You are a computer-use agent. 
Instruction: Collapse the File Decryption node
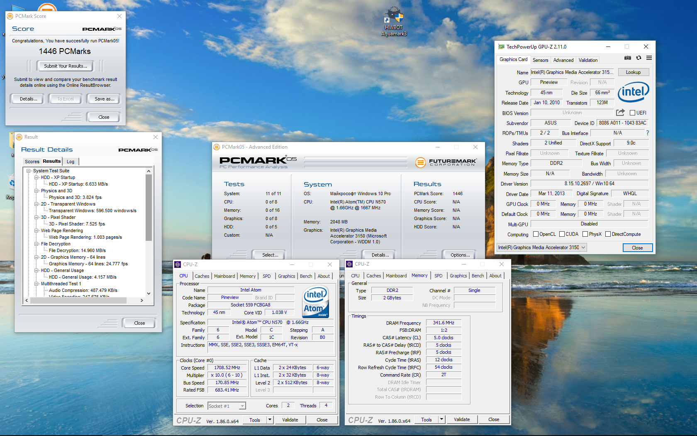[37, 244]
